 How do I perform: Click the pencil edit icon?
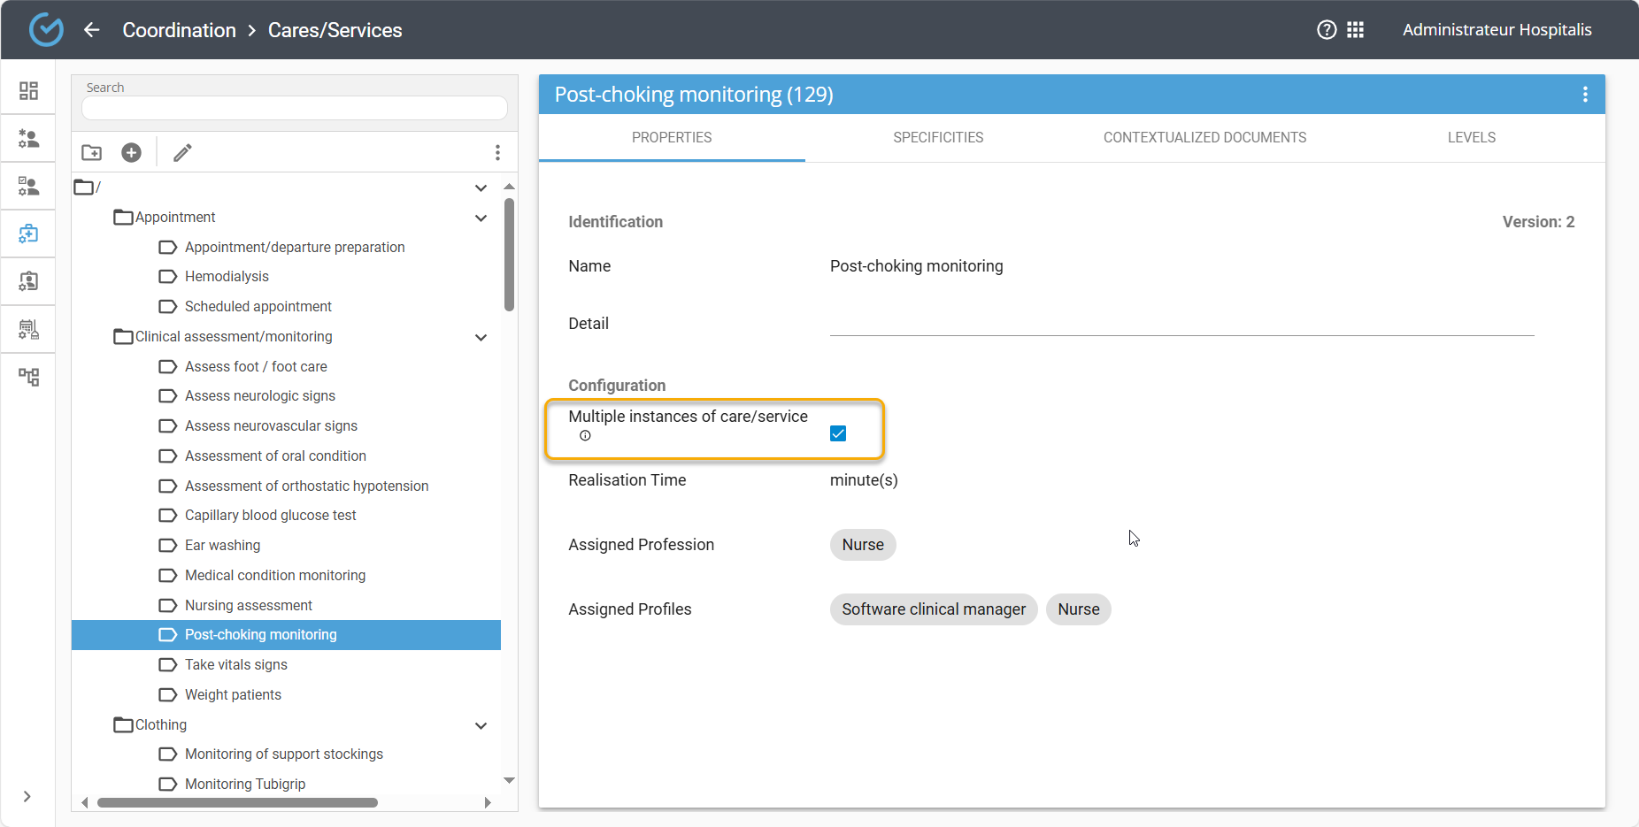pyautogui.click(x=182, y=153)
